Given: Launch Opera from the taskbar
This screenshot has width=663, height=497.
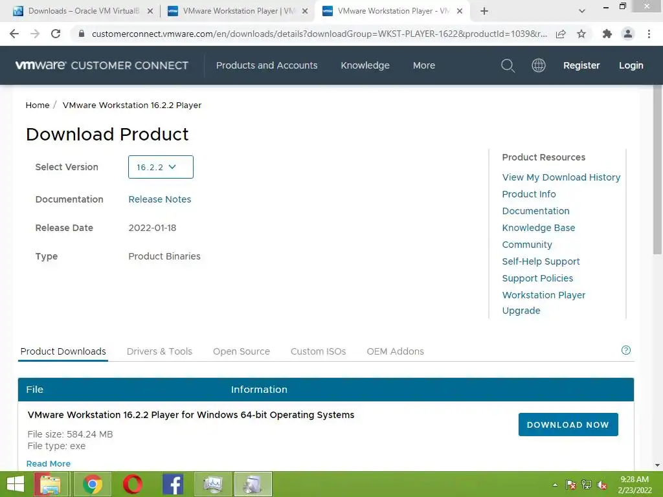Looking at the screenshot, I should (x=132, y=484).
